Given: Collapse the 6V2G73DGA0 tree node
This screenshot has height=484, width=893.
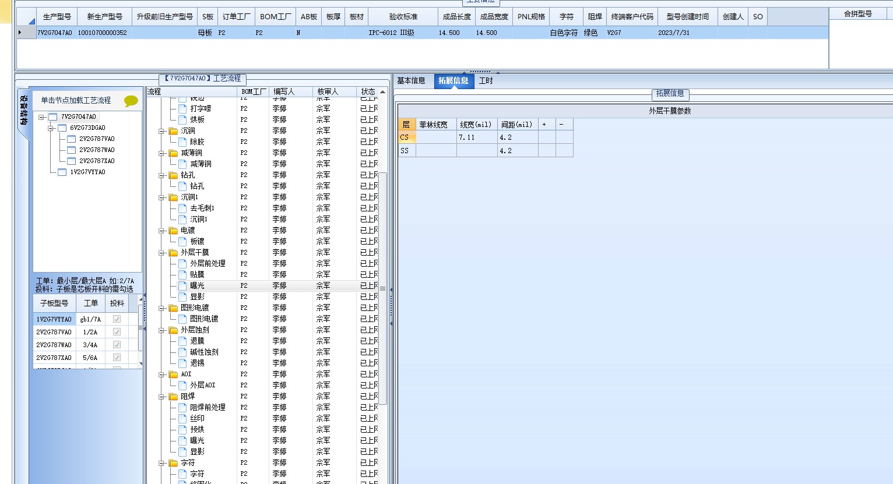Looking at the screenshot, I should [51, 128].
